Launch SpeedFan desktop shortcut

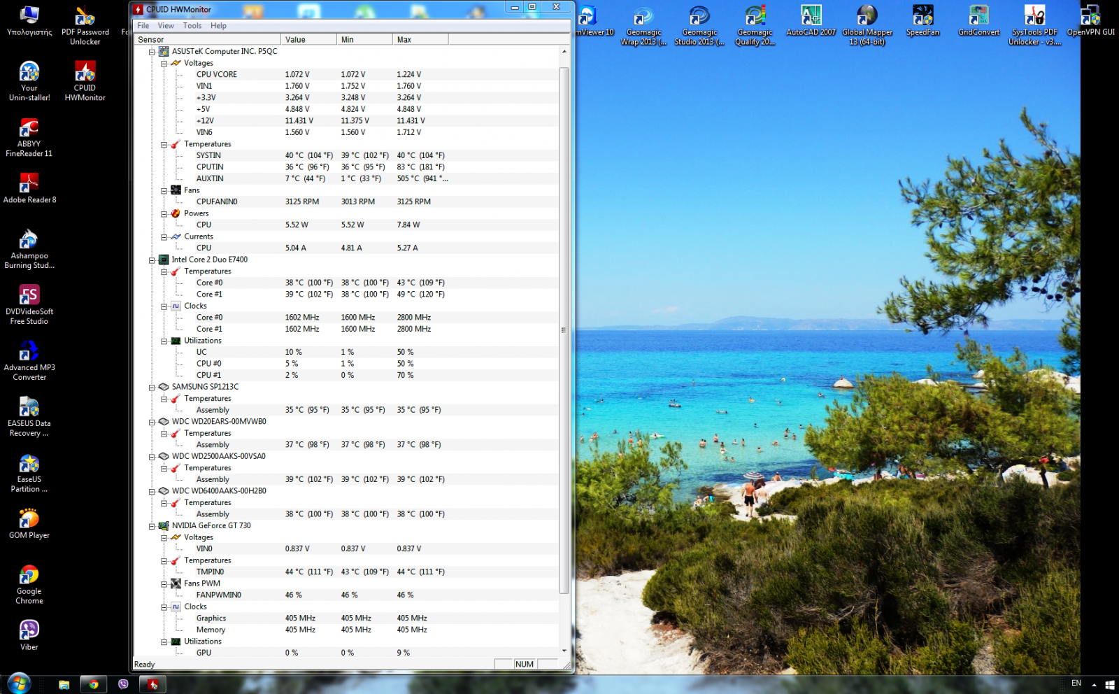click(923, 21)
